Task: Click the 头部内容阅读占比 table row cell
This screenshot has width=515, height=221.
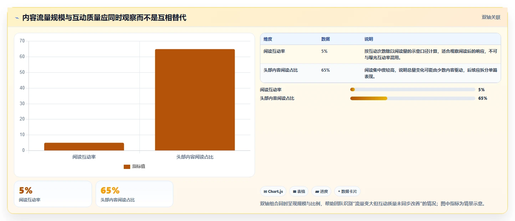Action: (x=281, y=70)
